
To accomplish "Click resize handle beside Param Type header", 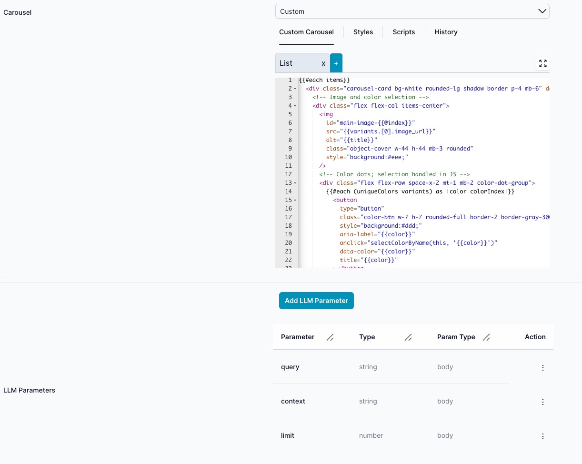I will (486, 337).
